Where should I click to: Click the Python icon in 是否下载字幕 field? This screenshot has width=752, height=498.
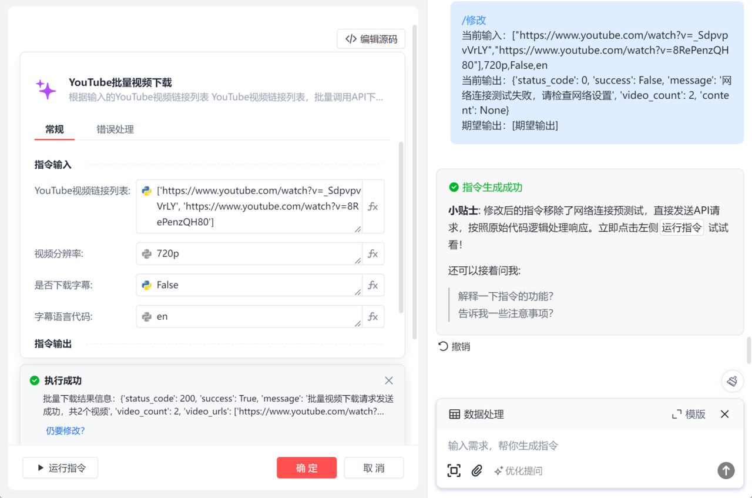(147, 285)
